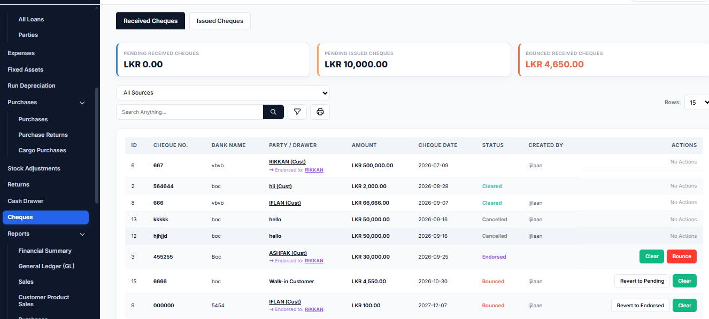Open the Sales report item
This screenshot has width=709, height=319.
point(26,282)
